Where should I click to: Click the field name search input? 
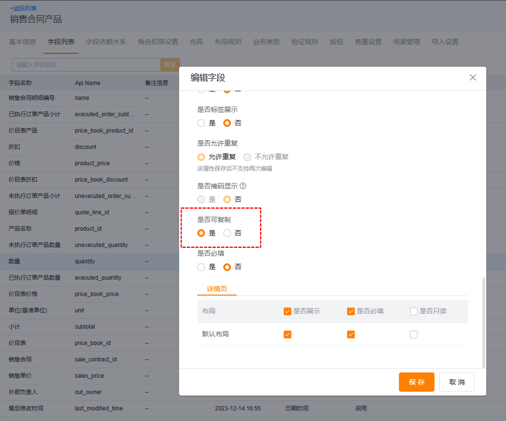coord(86,65)
